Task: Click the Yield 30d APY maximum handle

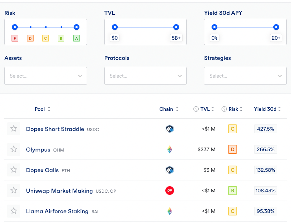Action: pos(276,27)
